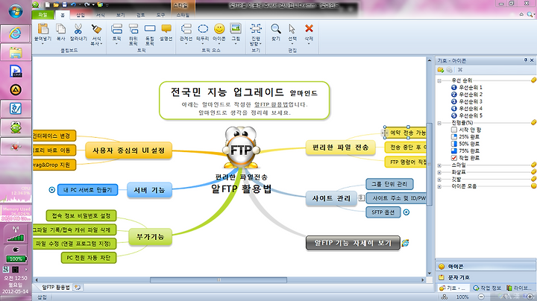Click the redo arrow in quick access toolbar
This screenshot has width=537, height=301.
pos(87,4)
